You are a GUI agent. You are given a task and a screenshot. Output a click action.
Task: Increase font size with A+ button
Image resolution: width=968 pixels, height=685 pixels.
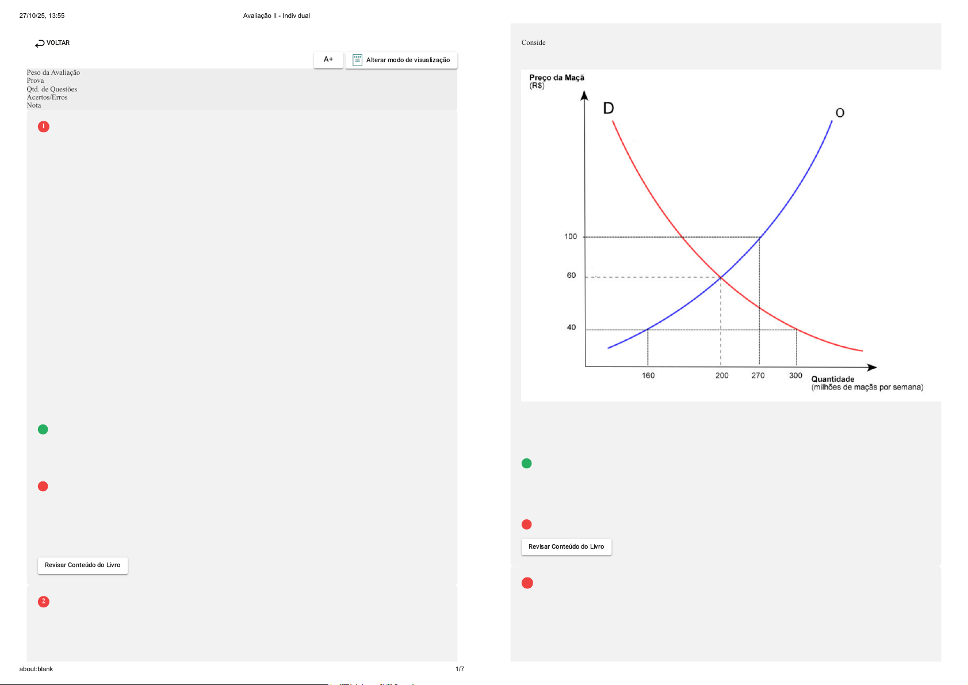tap(328, 60)
